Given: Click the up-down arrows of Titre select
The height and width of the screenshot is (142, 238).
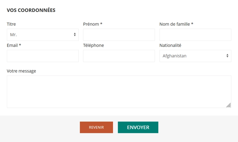Looking at the screenshot, I should point(75,35).
